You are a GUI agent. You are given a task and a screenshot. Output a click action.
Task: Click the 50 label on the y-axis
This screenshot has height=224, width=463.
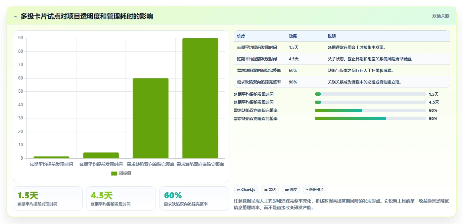[x=21, y=91]
